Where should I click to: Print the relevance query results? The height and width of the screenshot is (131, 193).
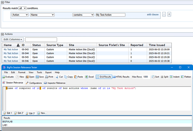[50, 77]
